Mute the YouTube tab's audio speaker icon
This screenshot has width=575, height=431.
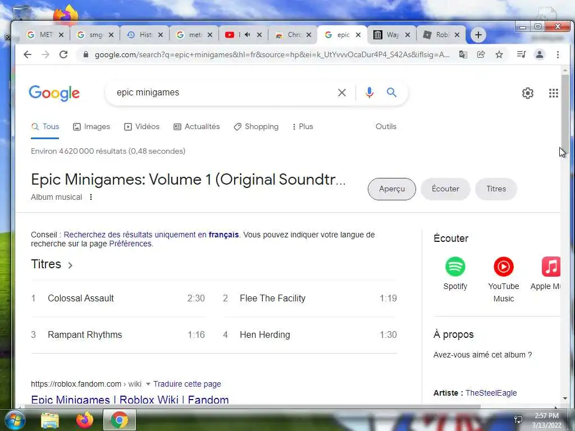(248, 34)
